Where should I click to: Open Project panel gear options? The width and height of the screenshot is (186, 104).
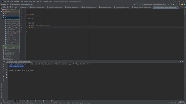click(16, 7)
